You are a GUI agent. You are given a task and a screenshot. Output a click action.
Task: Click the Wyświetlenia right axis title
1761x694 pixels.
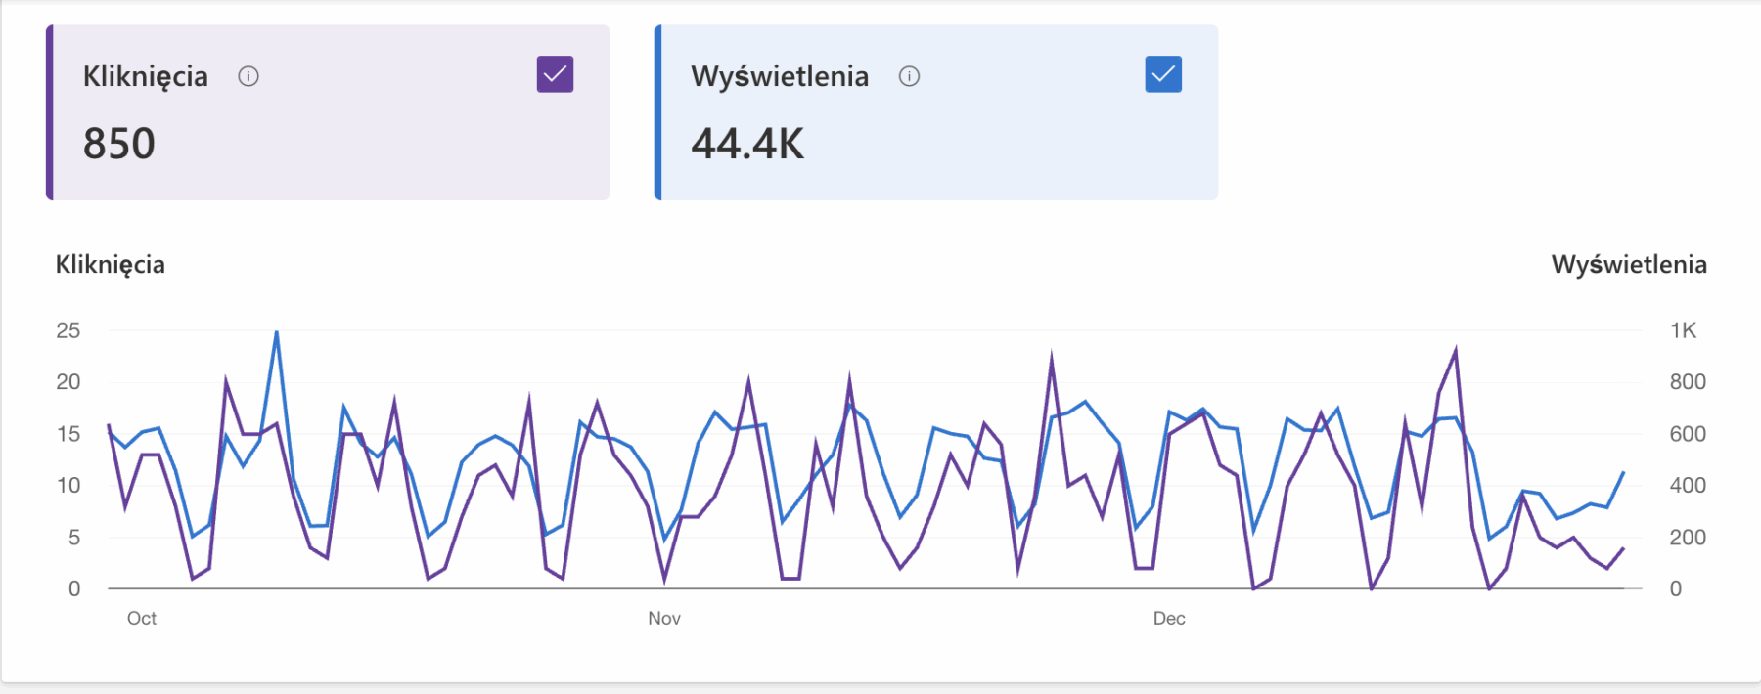pyautogui.click(x=1629, y=264)
